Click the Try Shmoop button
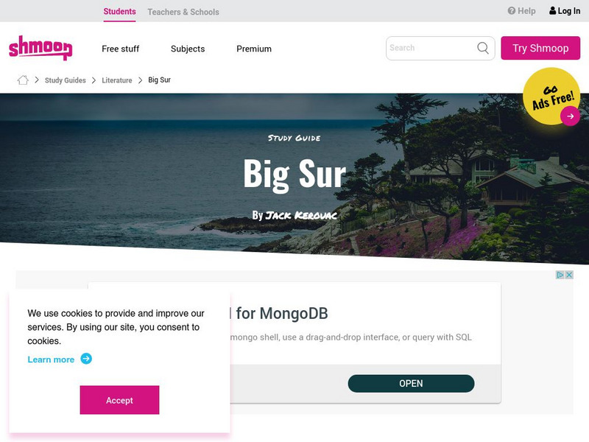 click(540, 48)
